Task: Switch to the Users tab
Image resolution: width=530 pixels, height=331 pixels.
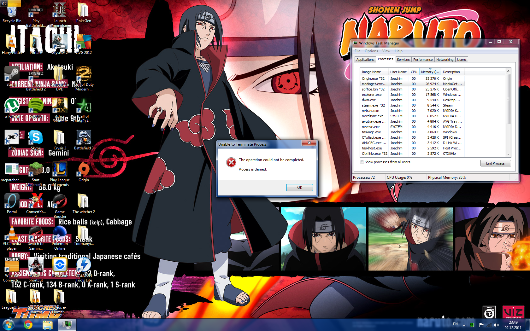Action: point(461,60)
